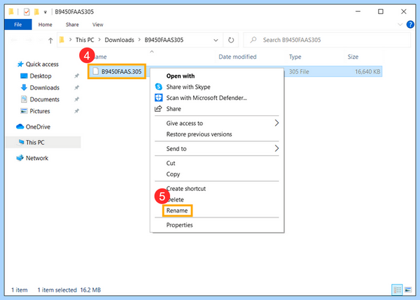The height and width of the screenshot is (300, 420).
Task: Choose Copy from the context menu
Action: tap(173, 174)
